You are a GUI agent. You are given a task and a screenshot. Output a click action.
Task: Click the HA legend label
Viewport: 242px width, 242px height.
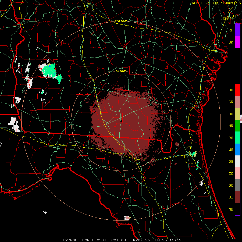pyautogui.click(x=231, y=90)
